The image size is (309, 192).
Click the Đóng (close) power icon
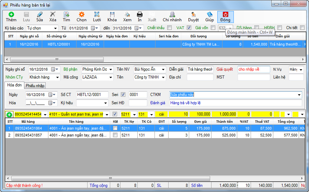[x=226, y=14]
